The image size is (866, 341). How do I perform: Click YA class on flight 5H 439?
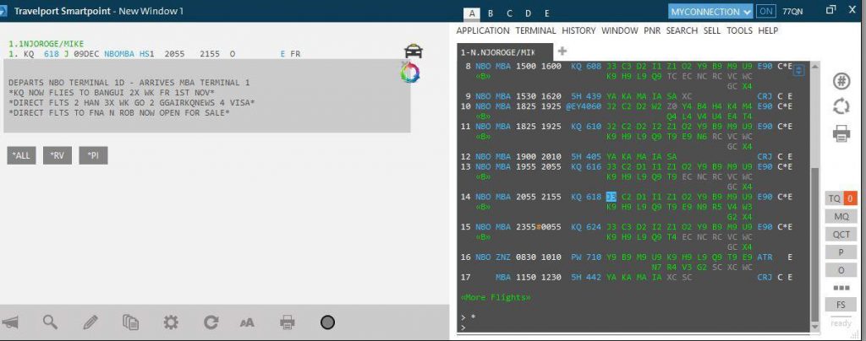pyautogui.click(x=611, y=96)
